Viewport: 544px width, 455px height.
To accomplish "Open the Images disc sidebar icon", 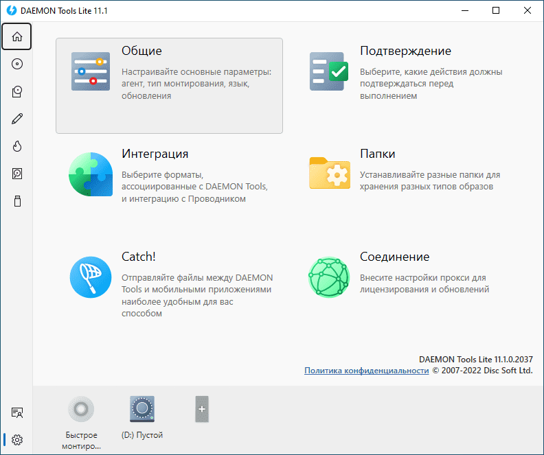I will tap(17, 64).
